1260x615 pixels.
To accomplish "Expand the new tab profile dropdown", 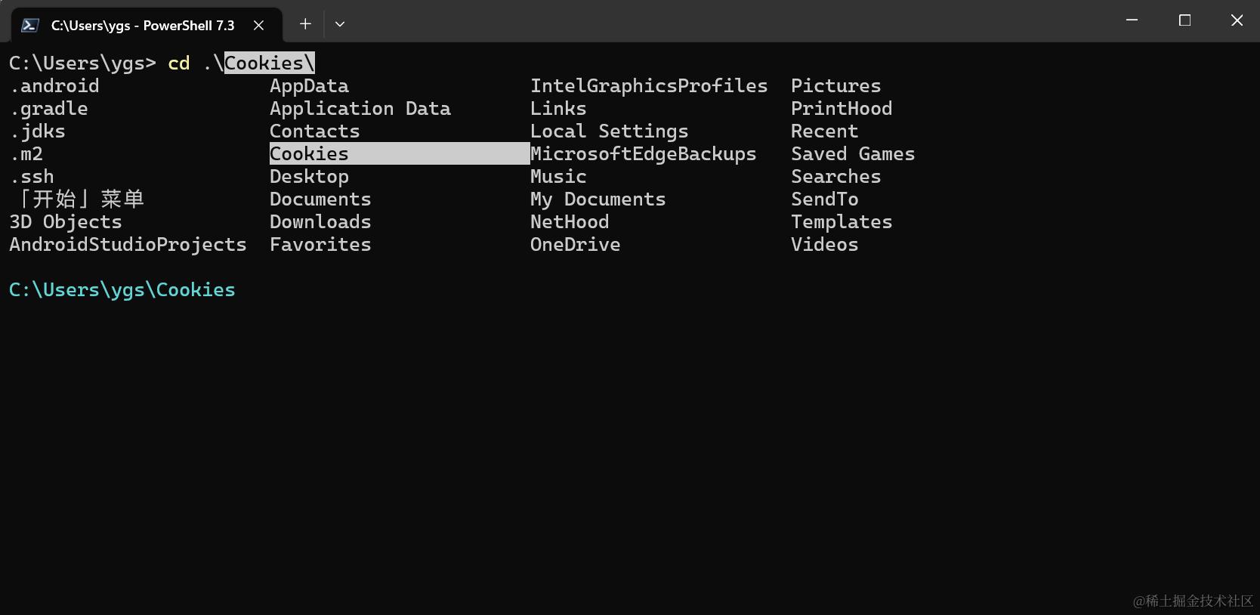I will point(340,24).
